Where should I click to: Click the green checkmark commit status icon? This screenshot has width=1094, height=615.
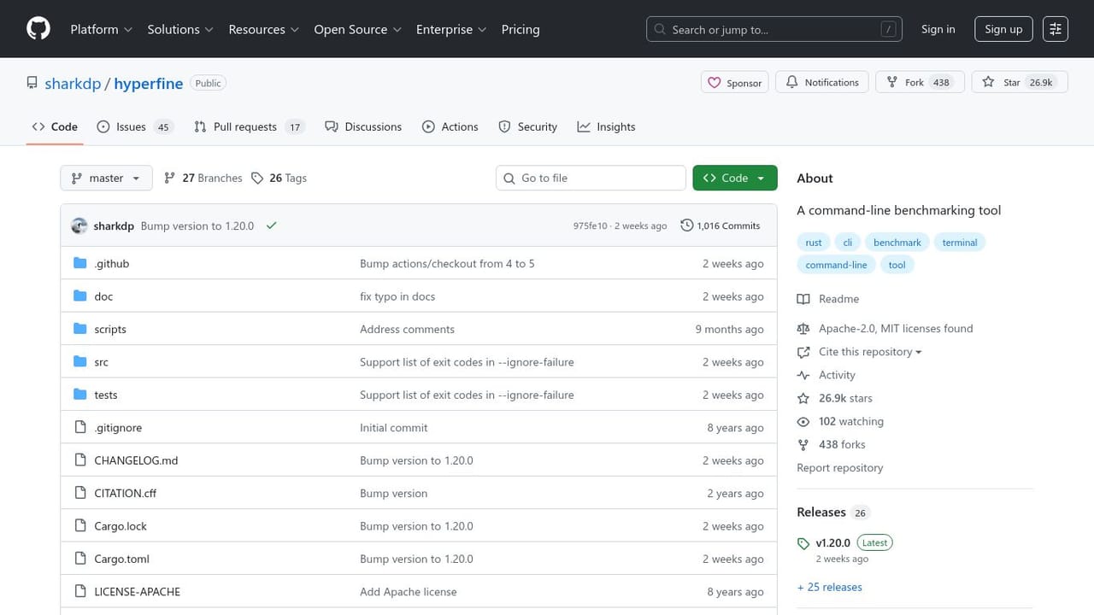pos(271,225)
